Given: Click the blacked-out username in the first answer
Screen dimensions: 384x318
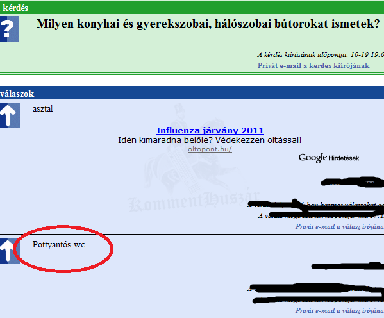Looking at the screenshot, I should 353,182.
